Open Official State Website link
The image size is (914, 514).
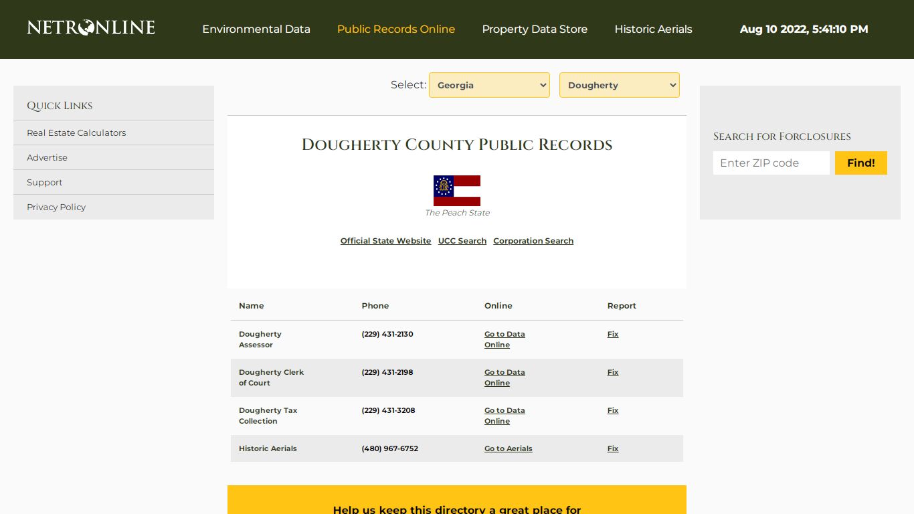click(x=385, y=241)
